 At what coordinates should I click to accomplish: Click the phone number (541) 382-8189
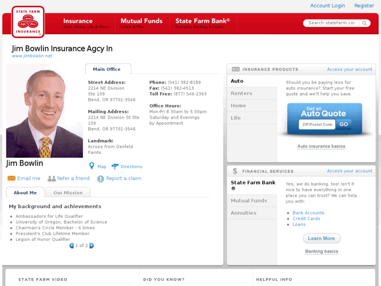pyautogui.click(x=184, y=82)
